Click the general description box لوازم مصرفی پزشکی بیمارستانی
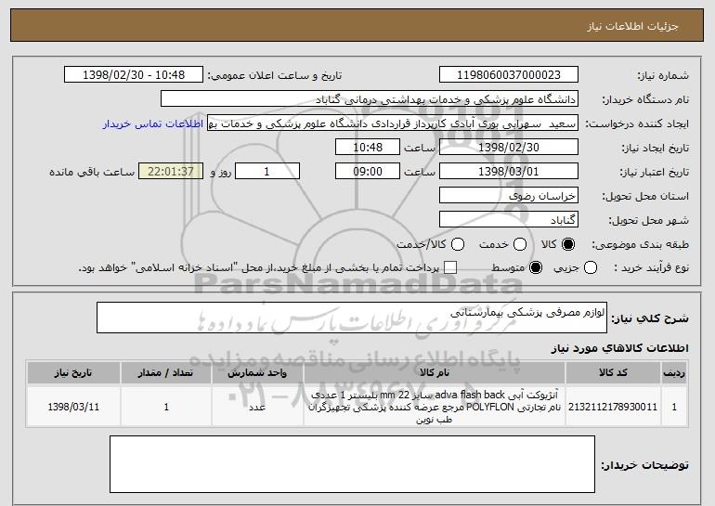Viewport: 715px width, 506px height. click(x=352, y=318)
